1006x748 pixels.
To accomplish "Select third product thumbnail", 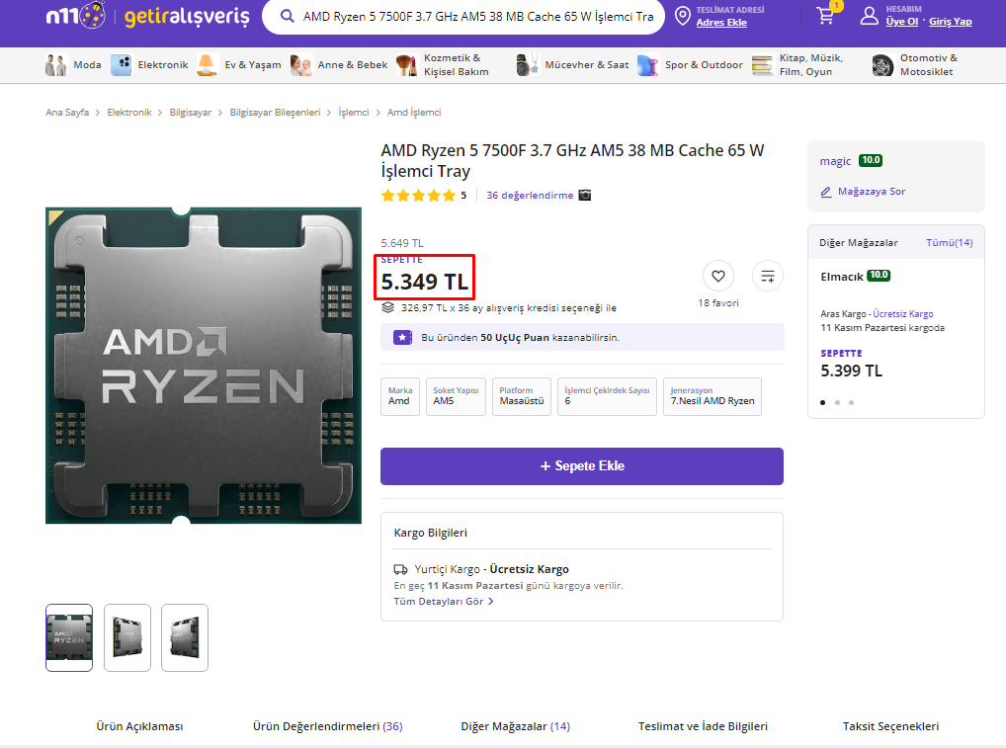I will coord(185,637).
